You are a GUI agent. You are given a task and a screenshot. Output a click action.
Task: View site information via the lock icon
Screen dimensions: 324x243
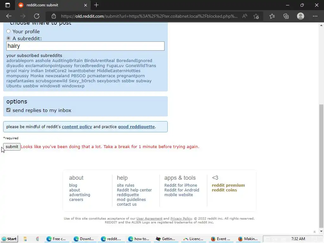(x=54, y=16)
